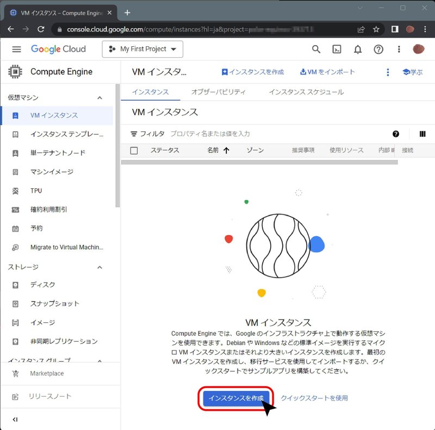This screenshot has height=430, width=435.
Task: Reload the page with refresh icon
Action: pyautogui.click(x=41, y=29)
